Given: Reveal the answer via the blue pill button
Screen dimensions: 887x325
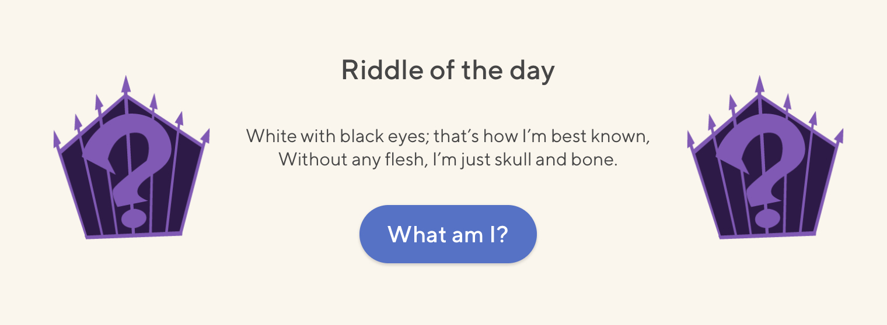Looking at the screenshot, I should click(x=448, y=234).
